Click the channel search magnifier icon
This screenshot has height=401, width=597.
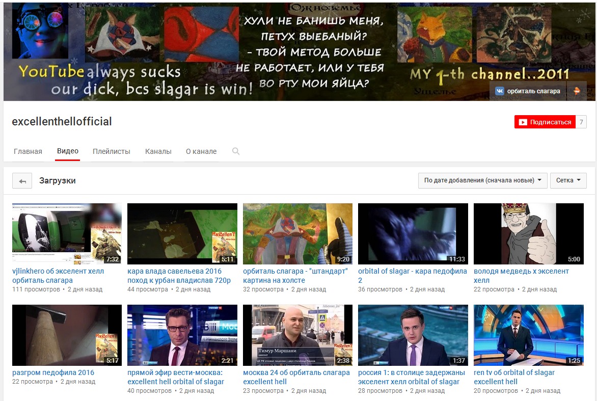click(x=236, y=151)
